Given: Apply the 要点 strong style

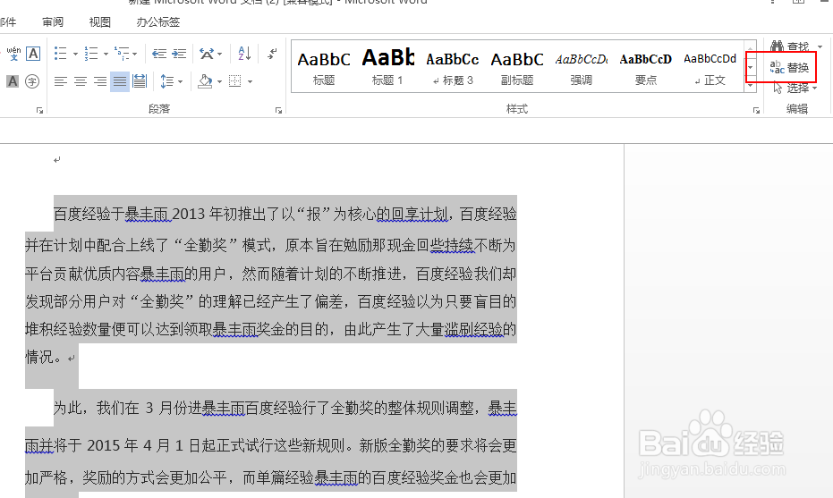Looking at the screenshot, I should (x=645, y=67).
